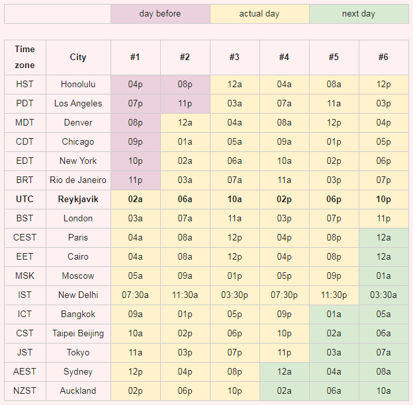Screen dimensions: 413x405
Task: Click New York's #1 time '10p'
Action: pos(136,161)
